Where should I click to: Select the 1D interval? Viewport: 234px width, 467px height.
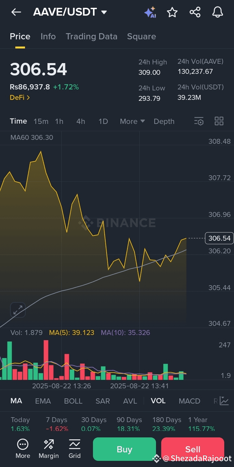pyautogui.click(x=103, y=121)
